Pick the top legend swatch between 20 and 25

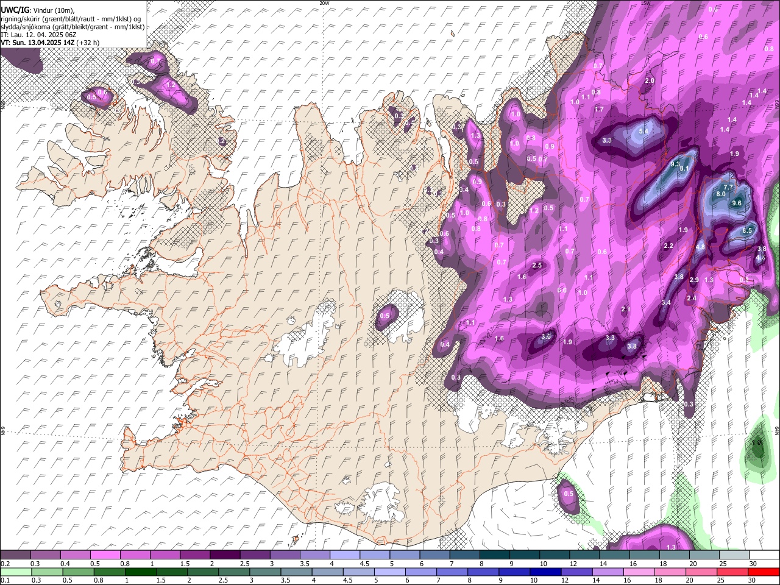tap(704, 555)
